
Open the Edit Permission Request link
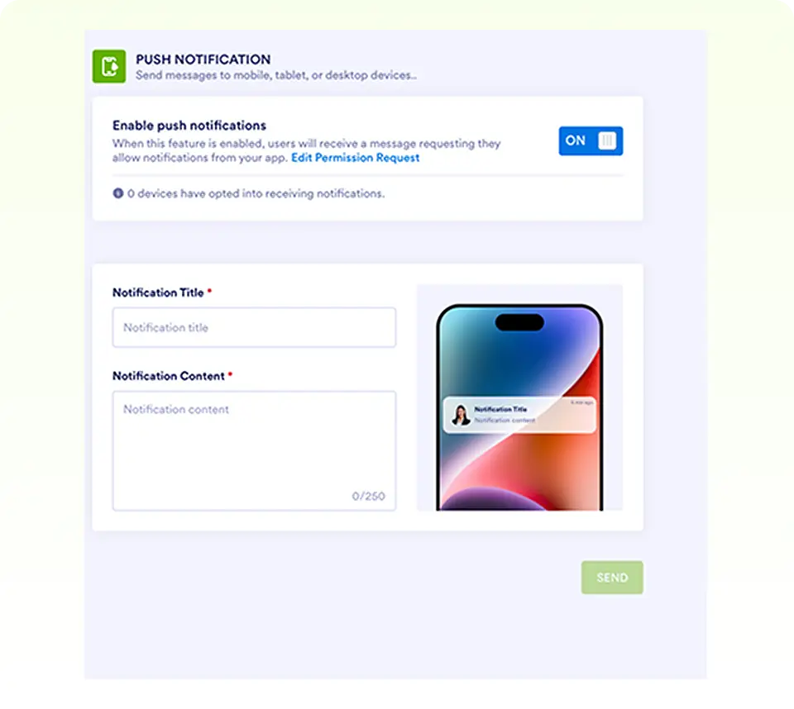pyautogui.click(x=356, y=158)
